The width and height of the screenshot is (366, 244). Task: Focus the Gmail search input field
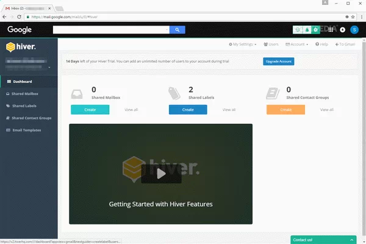pyautogui.click(x=110, y=29)
